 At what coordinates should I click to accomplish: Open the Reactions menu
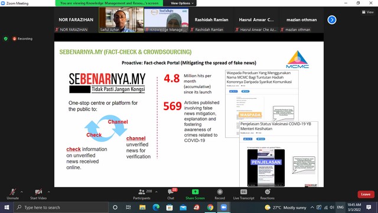click(x=267, y=194)
